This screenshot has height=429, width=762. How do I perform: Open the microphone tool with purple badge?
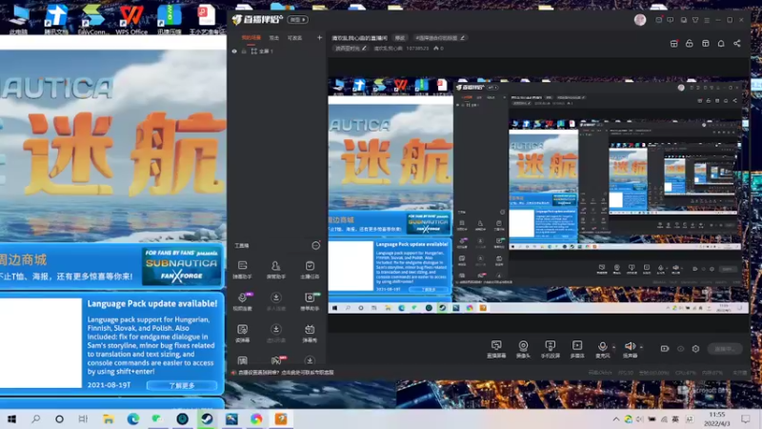point(242,301)
